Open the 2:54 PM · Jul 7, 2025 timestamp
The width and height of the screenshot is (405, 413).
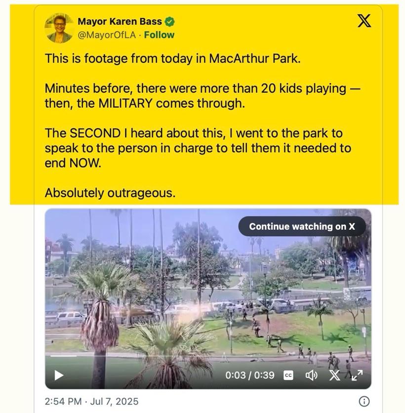tap(91, 401)
